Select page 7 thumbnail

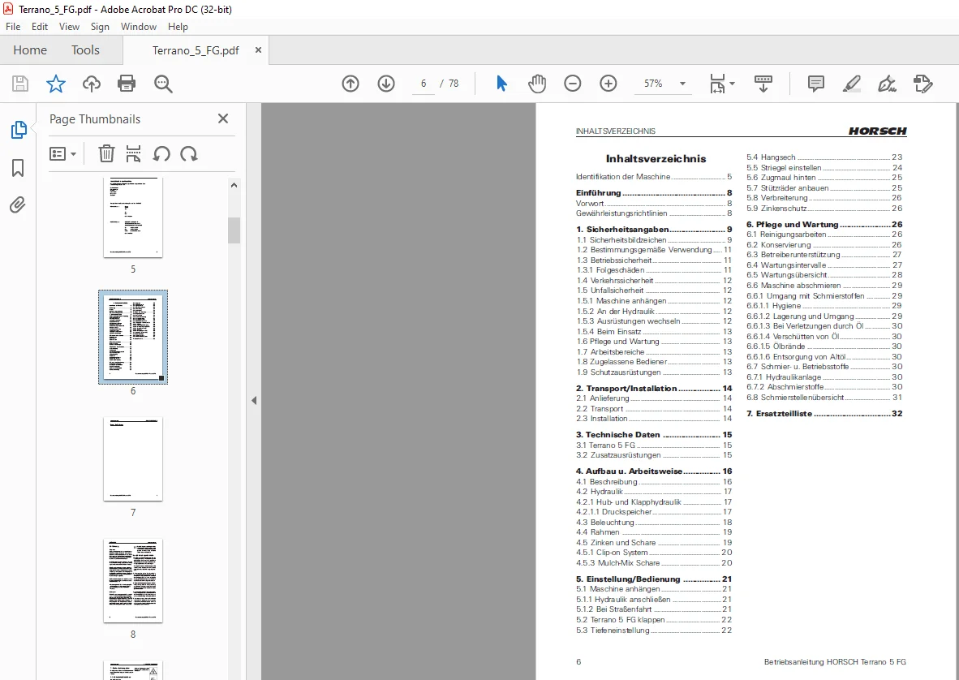pyautogui.click(x=133, y=458)
